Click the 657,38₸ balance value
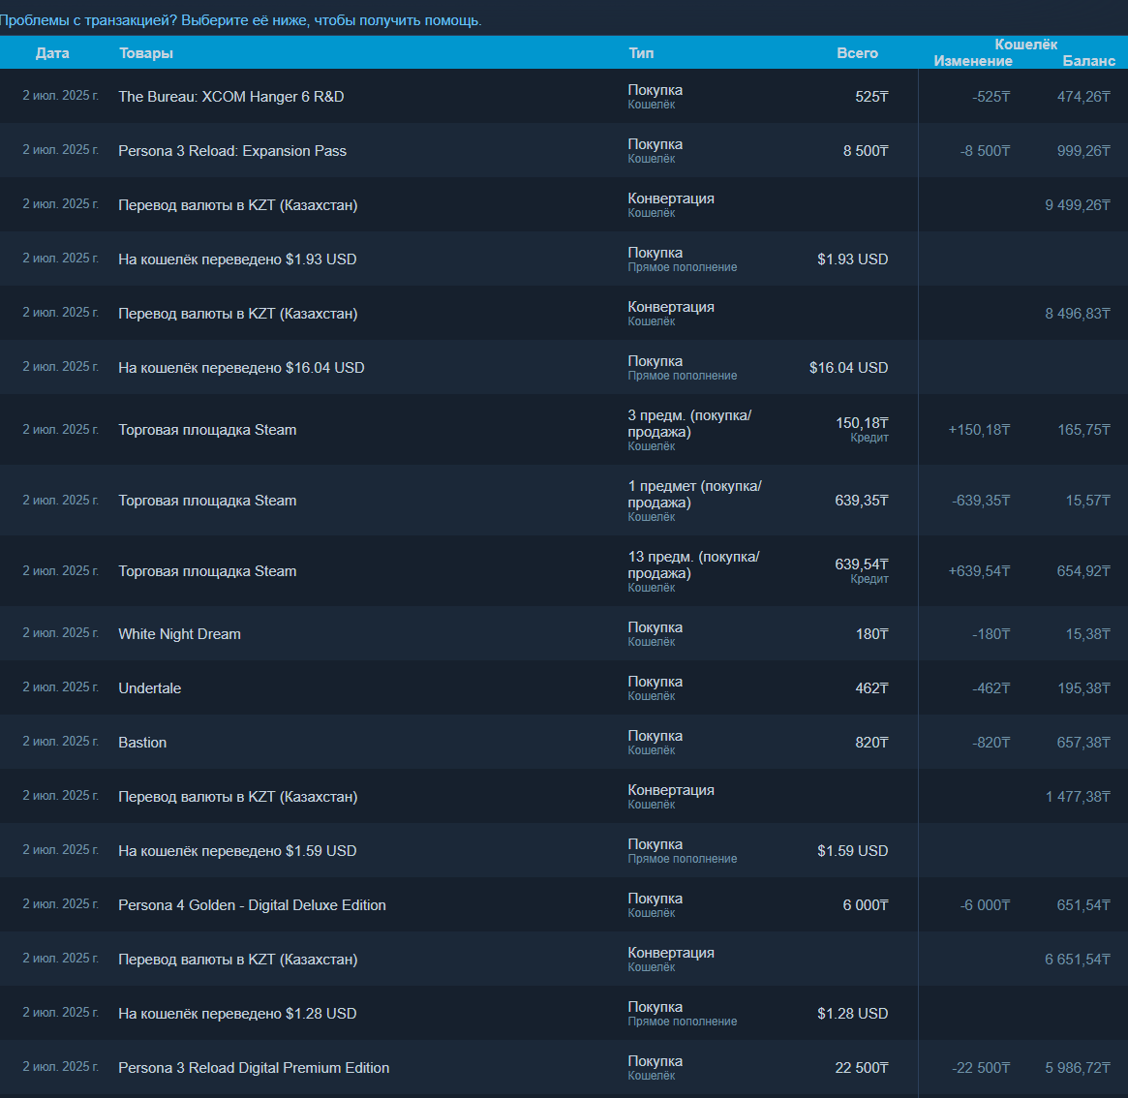The width and height of the screenshot is (1128, 1098). click(1083, 743)
